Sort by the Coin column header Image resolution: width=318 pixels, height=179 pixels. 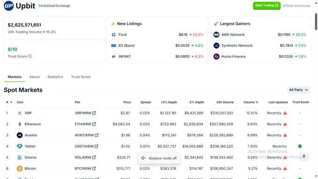click(20, 102)
